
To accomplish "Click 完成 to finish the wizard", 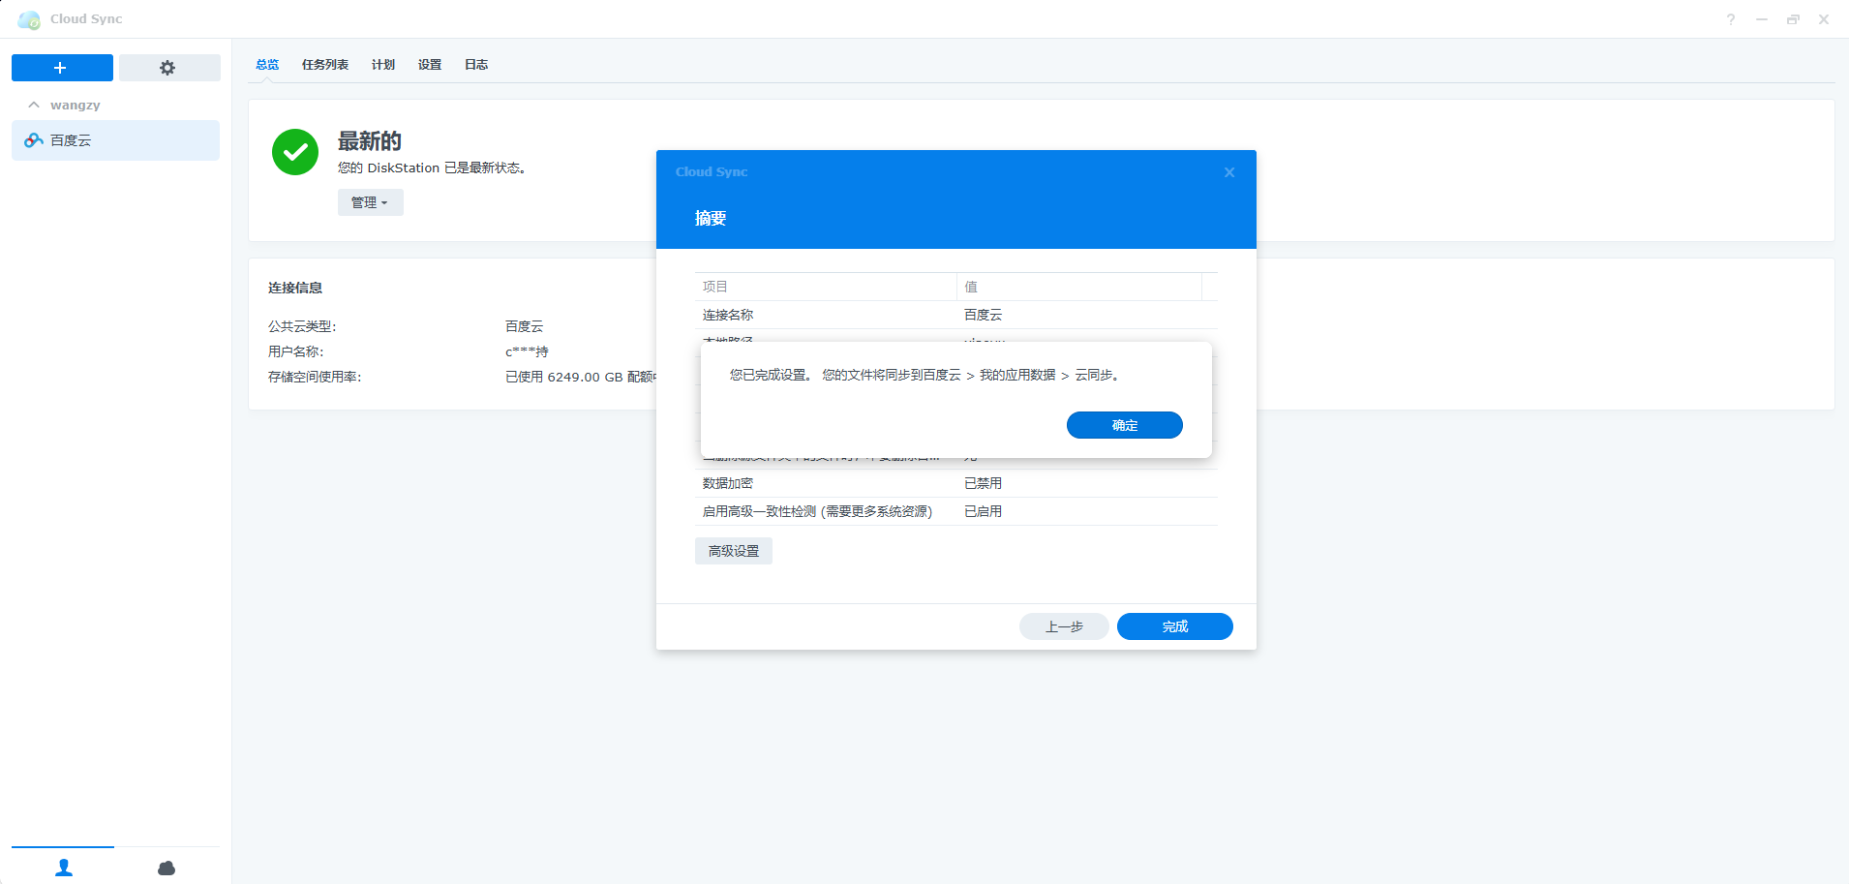I will pyautogui.click(x=1174, y=626).
